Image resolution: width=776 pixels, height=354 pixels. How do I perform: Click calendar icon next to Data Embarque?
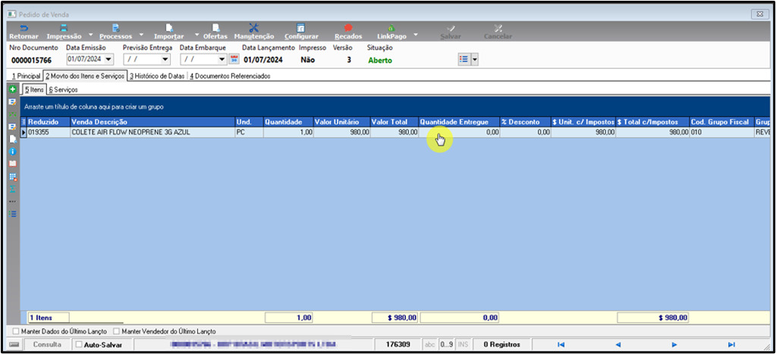click(234, 60)
